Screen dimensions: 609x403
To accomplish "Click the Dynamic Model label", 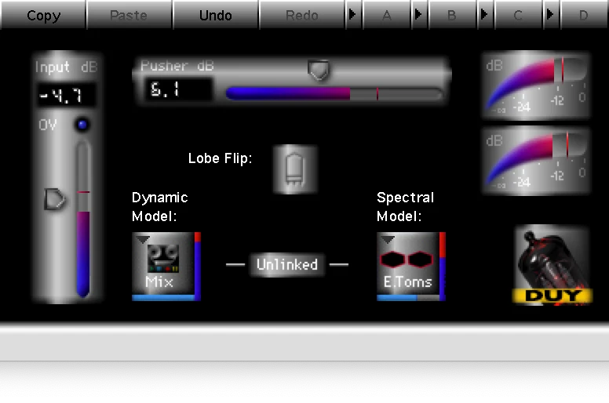I will click(159, 206).
